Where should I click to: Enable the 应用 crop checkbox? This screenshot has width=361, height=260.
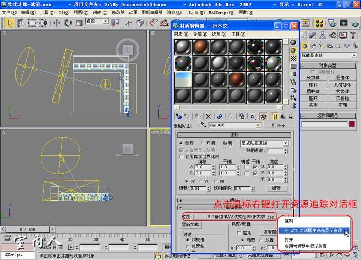click(x=239, y=233)
